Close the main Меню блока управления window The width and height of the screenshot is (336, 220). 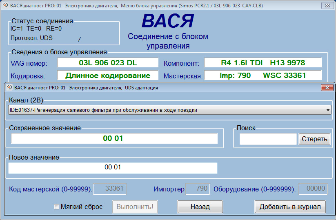click(327, 6)
